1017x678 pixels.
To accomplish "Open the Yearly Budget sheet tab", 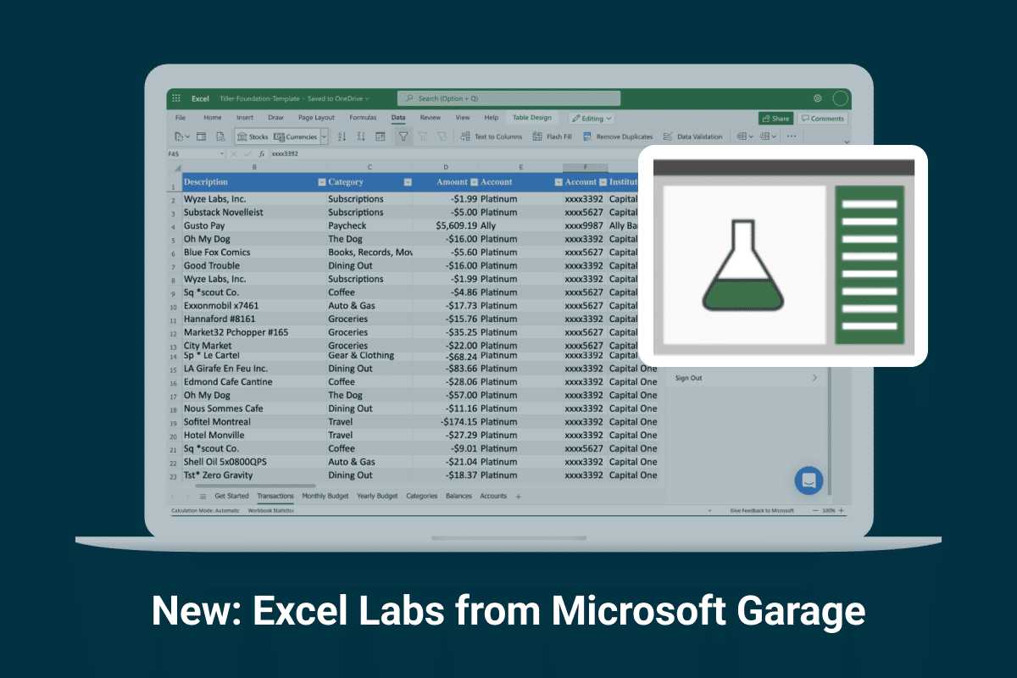I will click(377, 496).
